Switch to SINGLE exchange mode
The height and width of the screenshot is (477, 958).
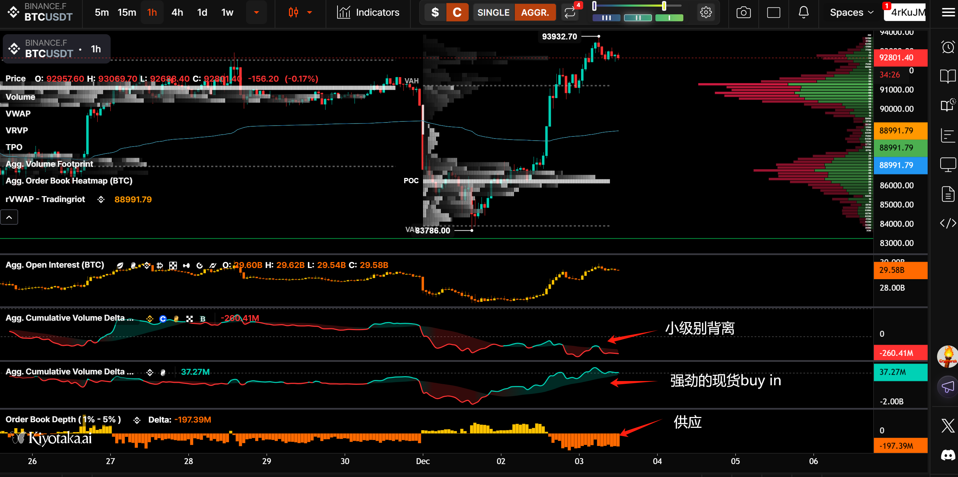[x=493, y=13]
